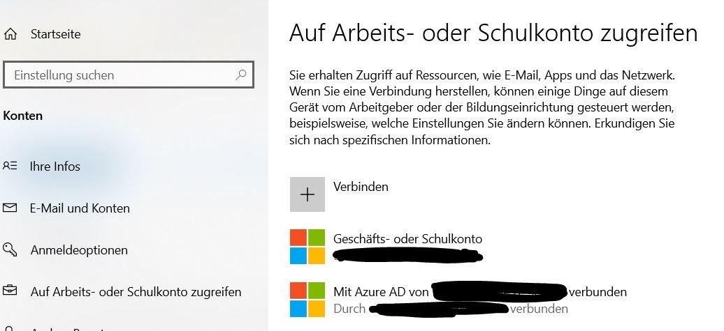Click the Microsoft logo of Geschäfts- oder Schulkonto

point(307,247)
